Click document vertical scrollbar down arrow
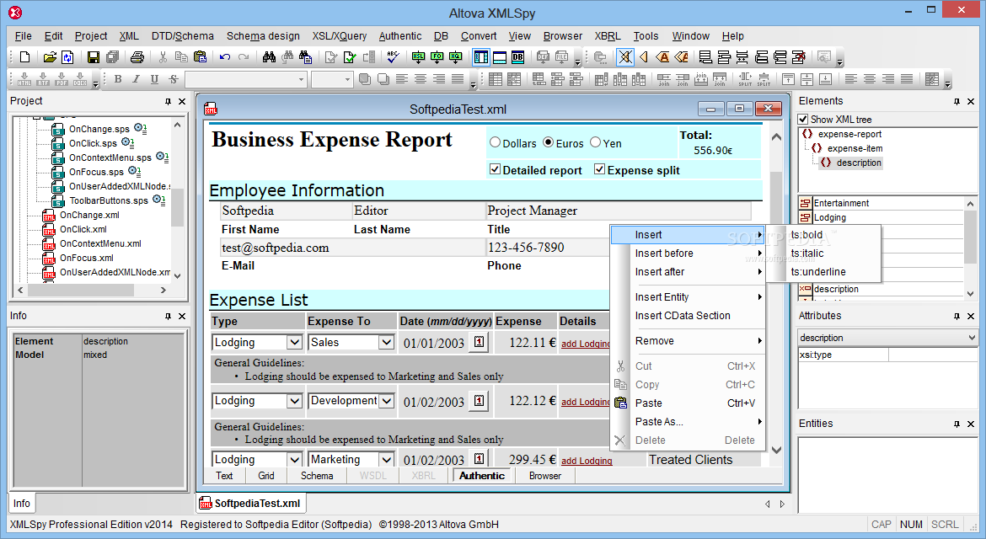Image resolution: width=986 pixels, height=539 pixels. click(x=776, y=450)
